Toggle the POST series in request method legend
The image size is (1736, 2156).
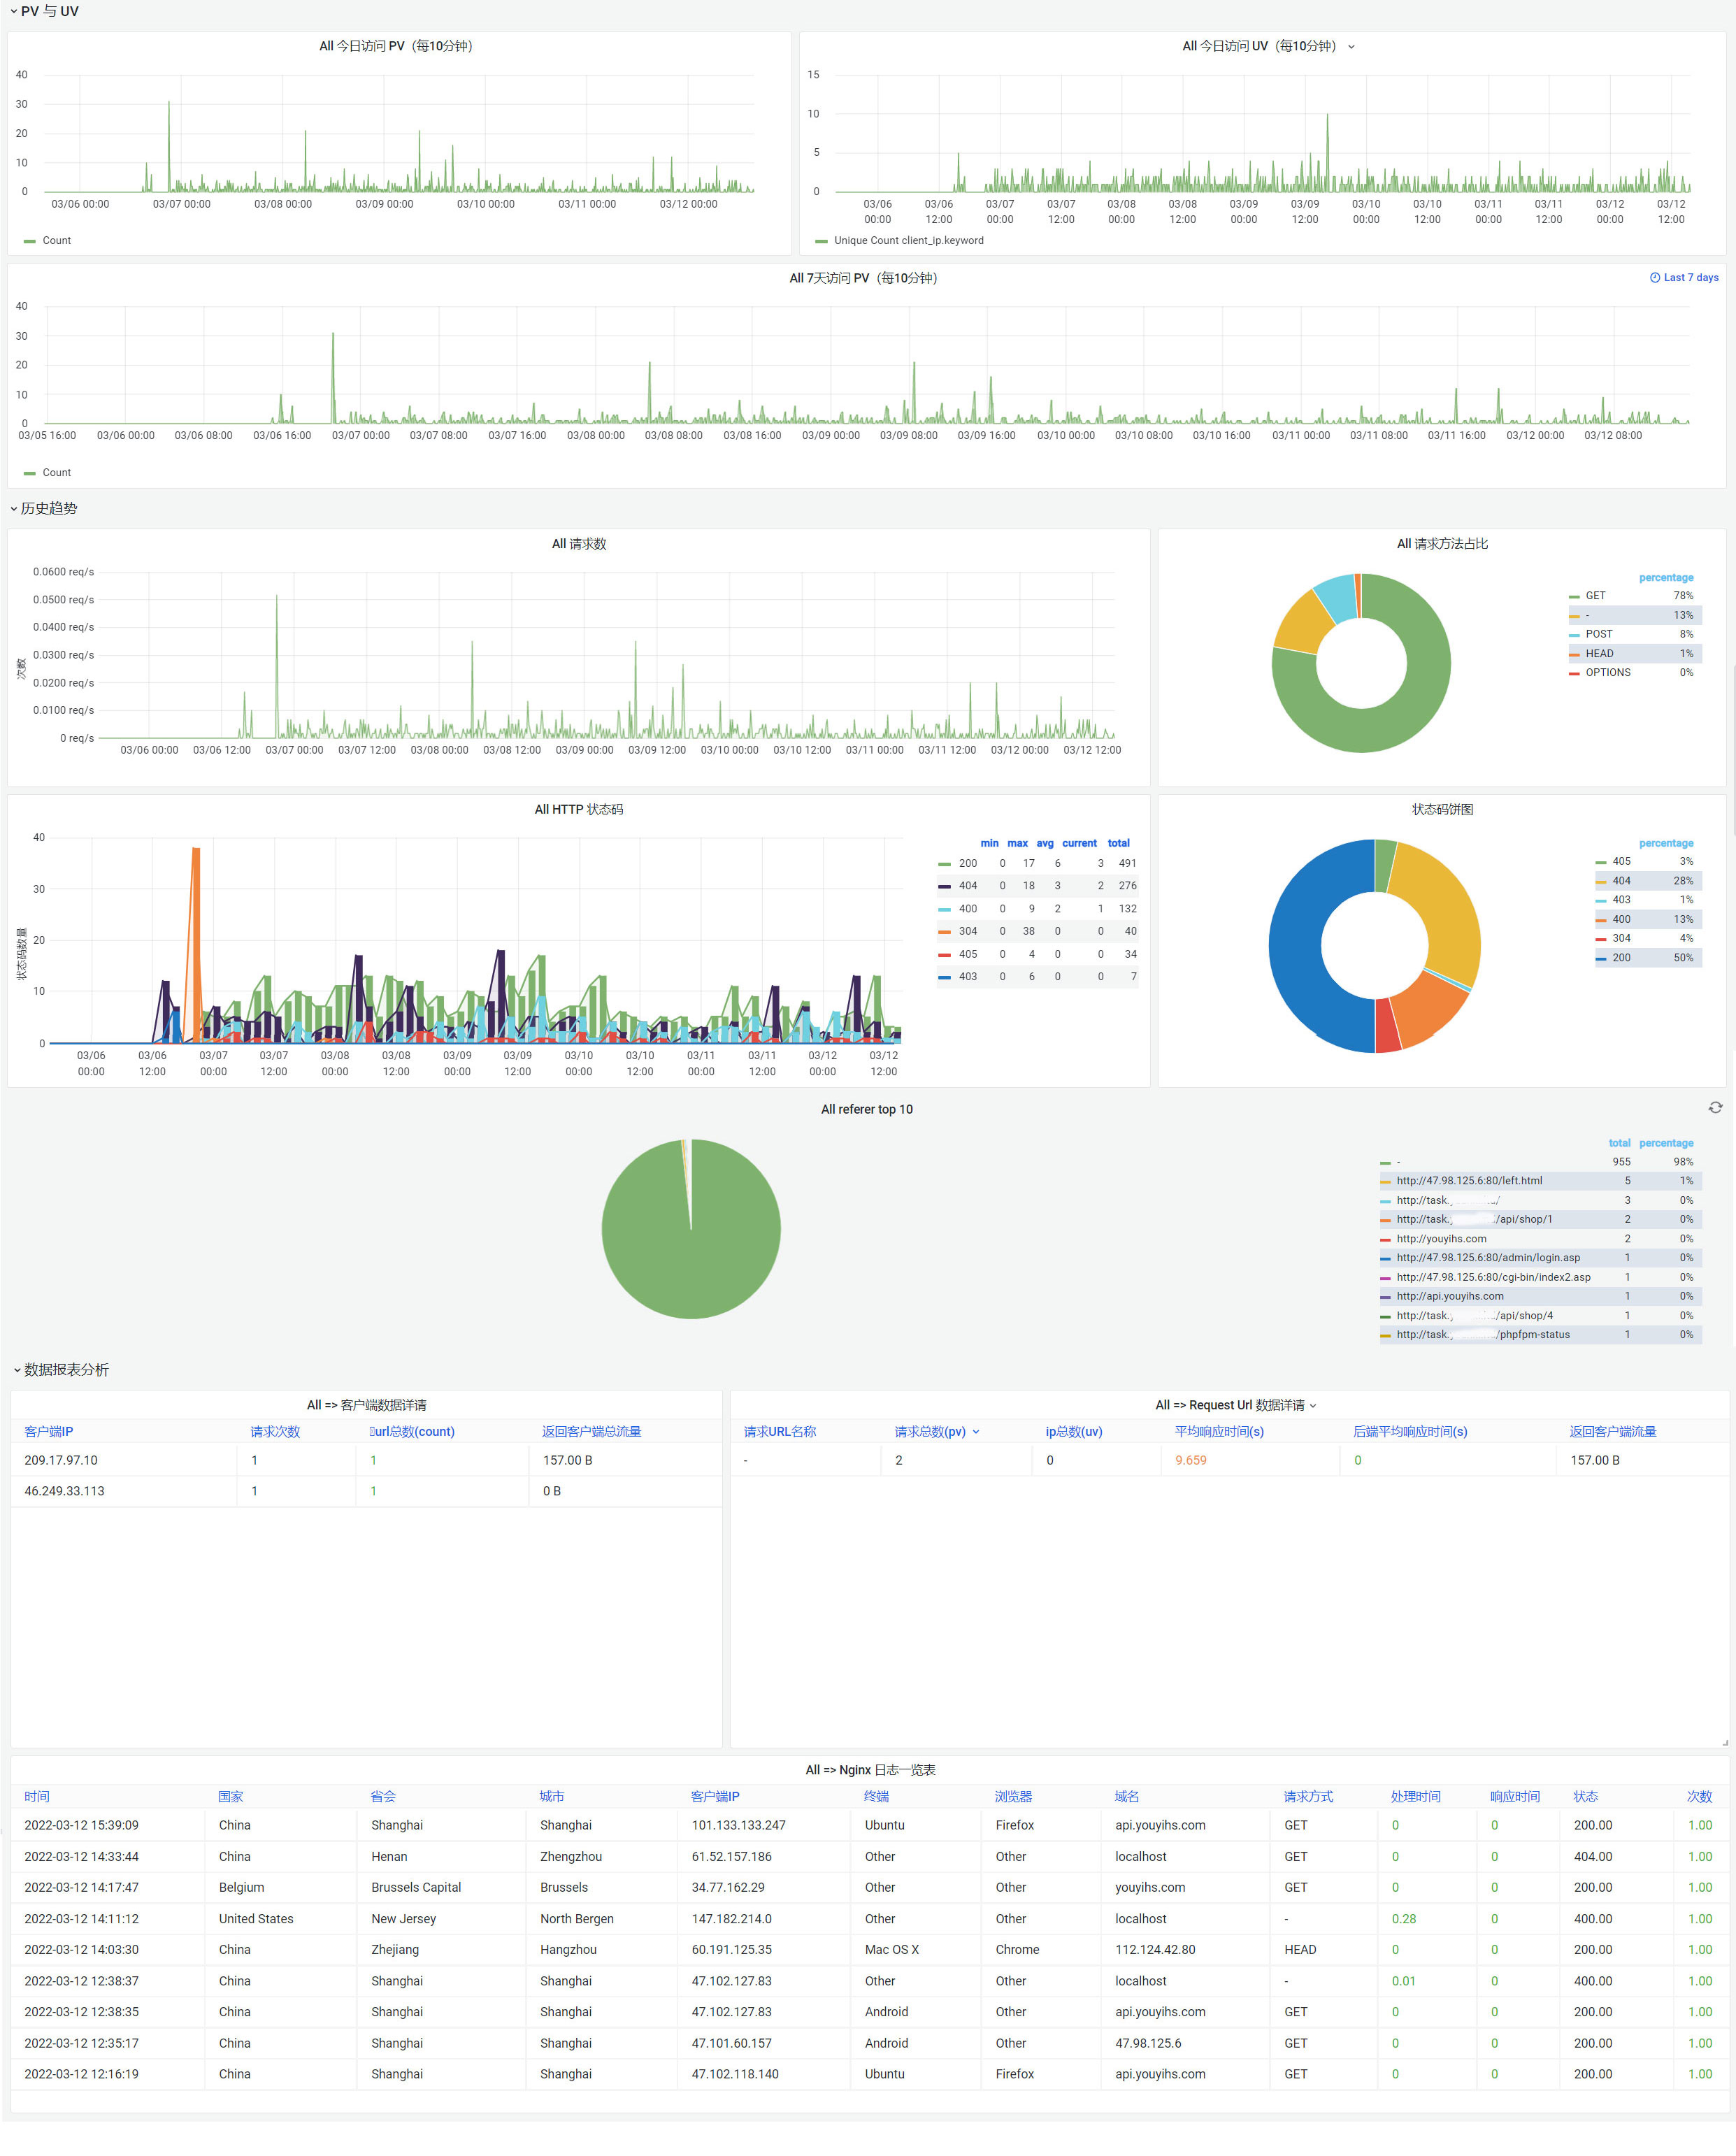[1599, 634]
